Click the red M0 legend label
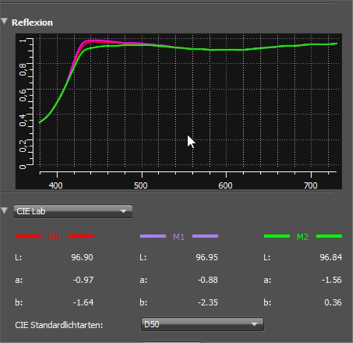Screen dimensions: 353x343 54,236
